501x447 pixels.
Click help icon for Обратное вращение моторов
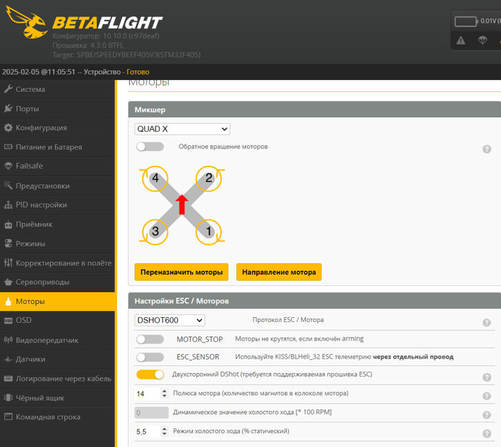point(486,149)
